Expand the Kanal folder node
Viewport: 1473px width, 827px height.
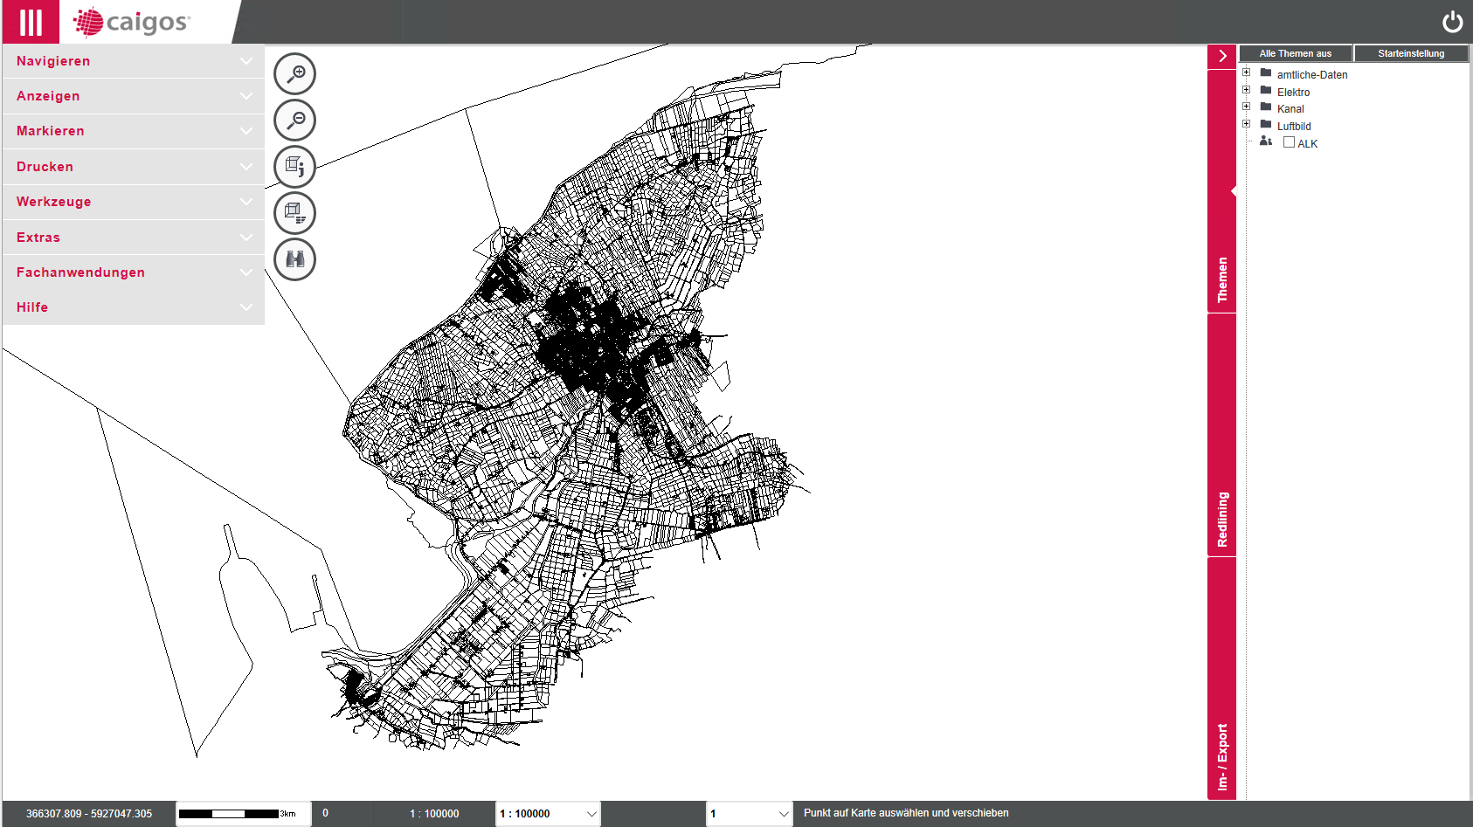[x=1247, y=107]
